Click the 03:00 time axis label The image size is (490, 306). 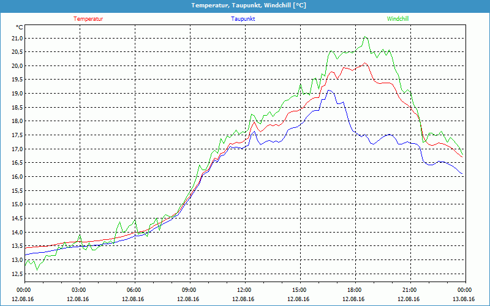pos(79,290)
